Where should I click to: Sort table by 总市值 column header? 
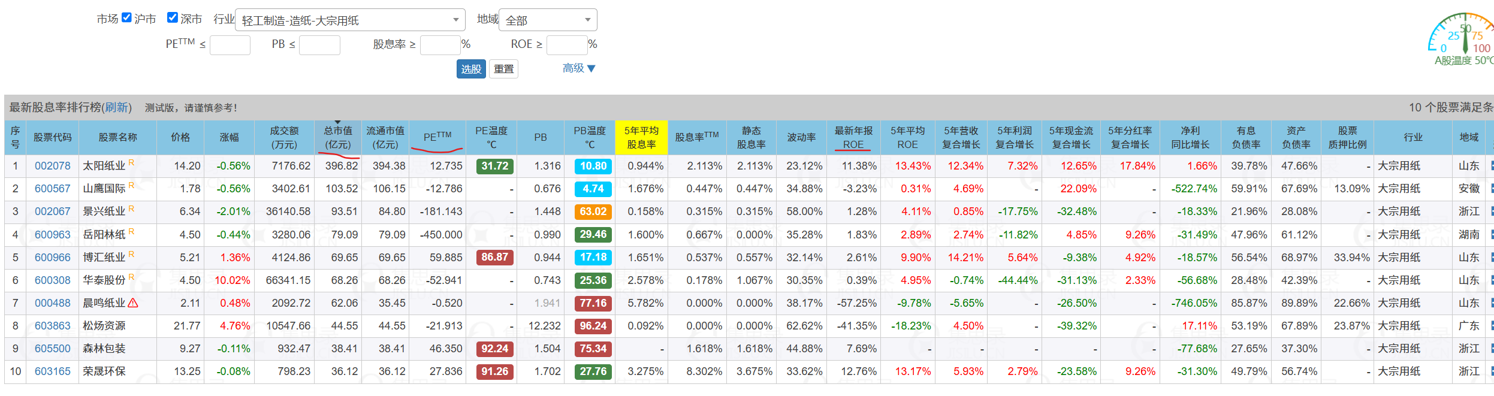(x=338, y=138)
